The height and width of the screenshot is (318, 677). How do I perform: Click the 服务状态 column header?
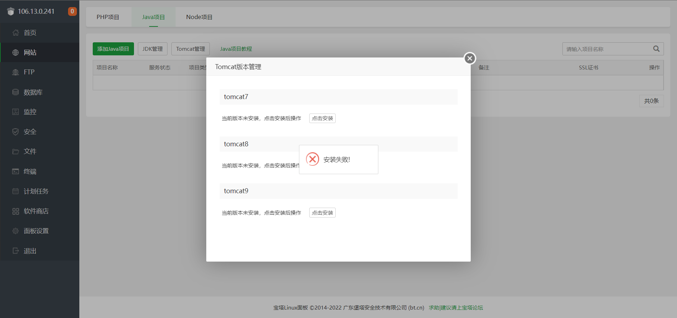point(160,67)
